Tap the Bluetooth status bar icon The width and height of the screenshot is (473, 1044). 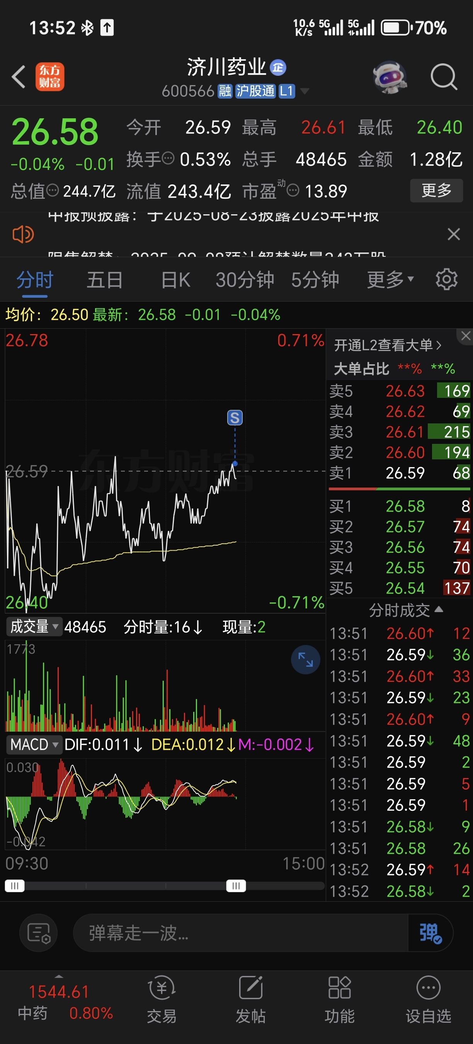pyautogui.click(x=87, y=28)
